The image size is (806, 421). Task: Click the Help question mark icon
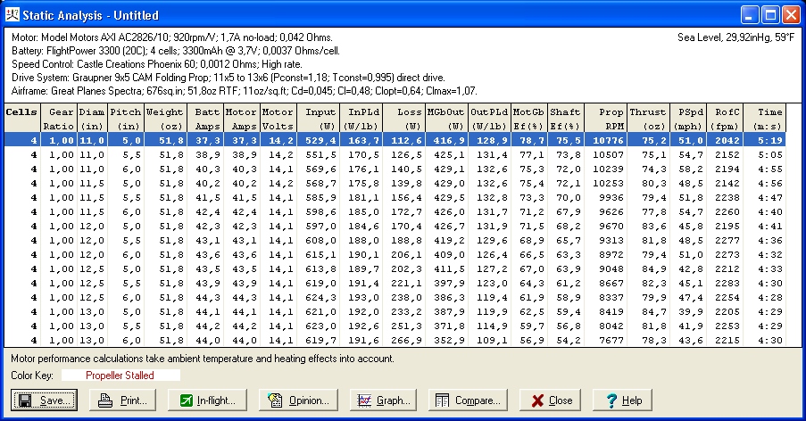point(611,400)
